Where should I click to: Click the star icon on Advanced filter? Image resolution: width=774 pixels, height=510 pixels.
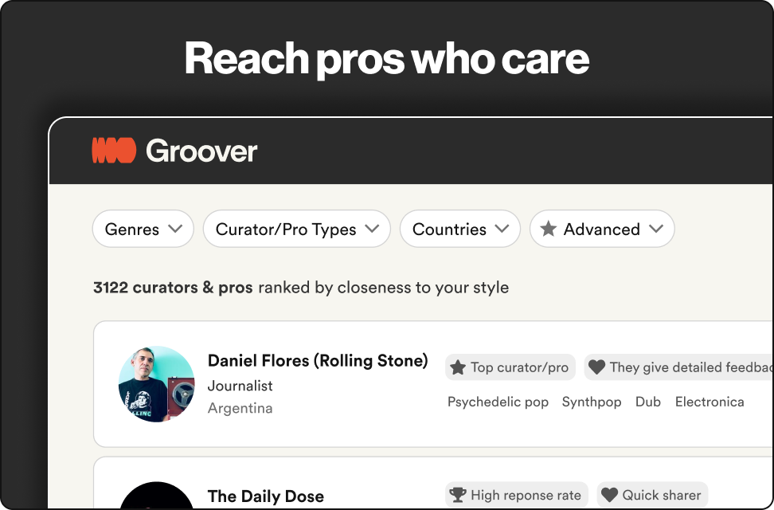tap(549, 229)
